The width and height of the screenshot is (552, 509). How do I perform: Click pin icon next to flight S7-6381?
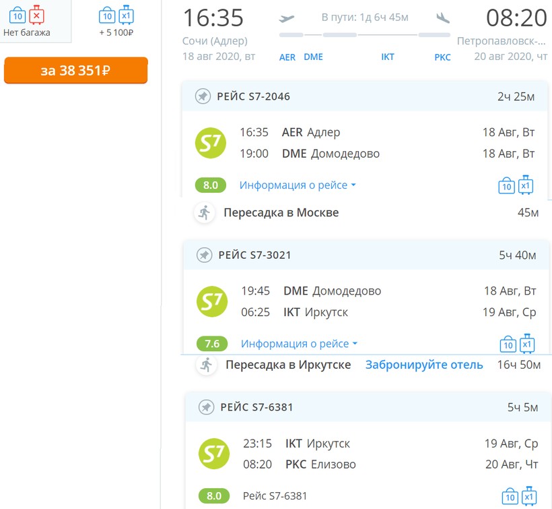coord(206,407)
